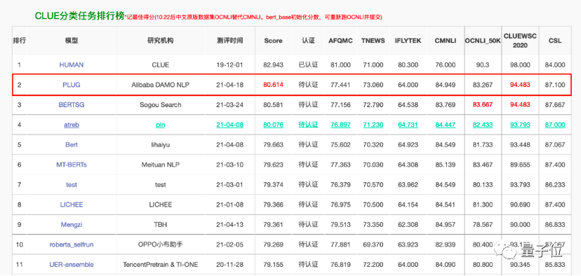Click the underlined TNEWS value 71.230
The image size is (581, 276).
(x=373, y=125)
